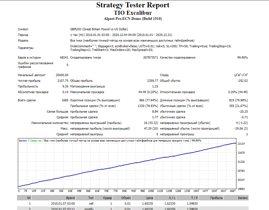The width and height of the screenshot is (269, 210).
Task: Click the Средства legend label in chart
Action: coord(36,141)
